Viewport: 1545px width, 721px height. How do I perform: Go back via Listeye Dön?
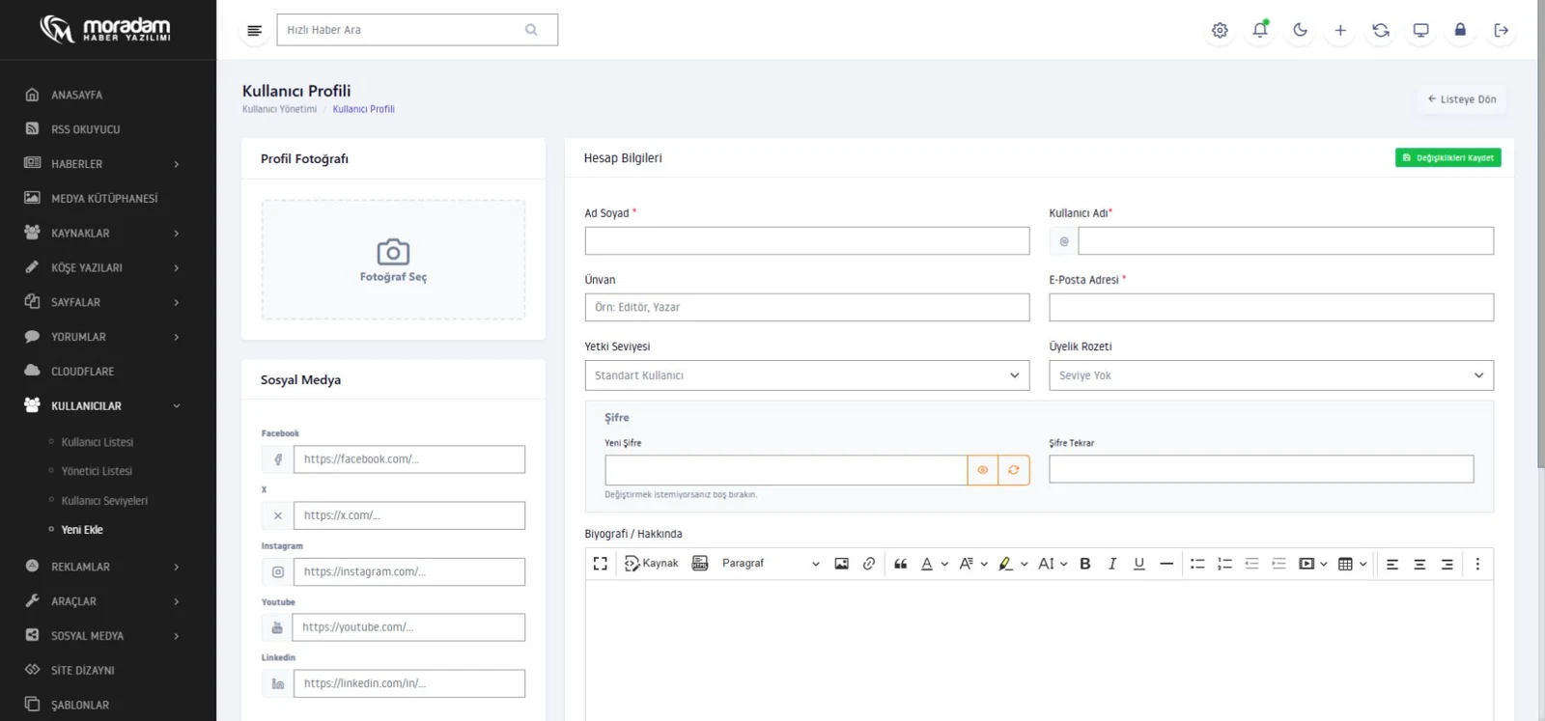[x=1462, y=99]
